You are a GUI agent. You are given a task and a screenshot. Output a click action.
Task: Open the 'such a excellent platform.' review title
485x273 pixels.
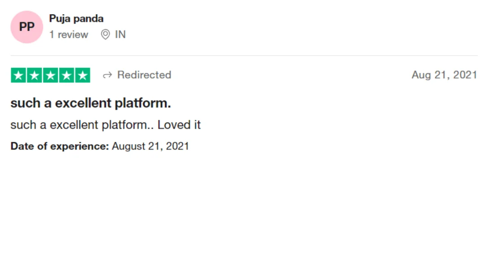pos(91,103)
